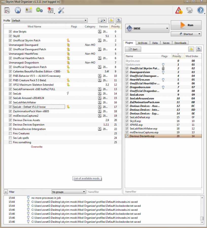The width and height of the screenshot is (207, 228).
Task: Open settings wrench and screwdriver icon
Action: pos(61,10)
